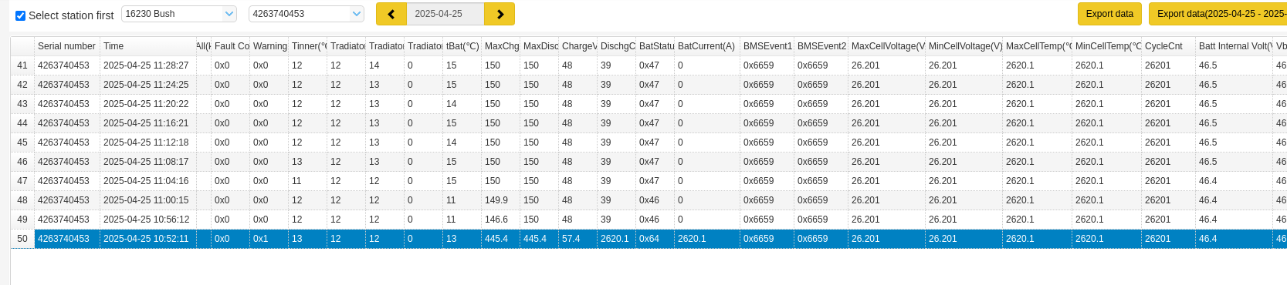Click the MaxChg column header
1287x285 pixels.
(501, 46)
